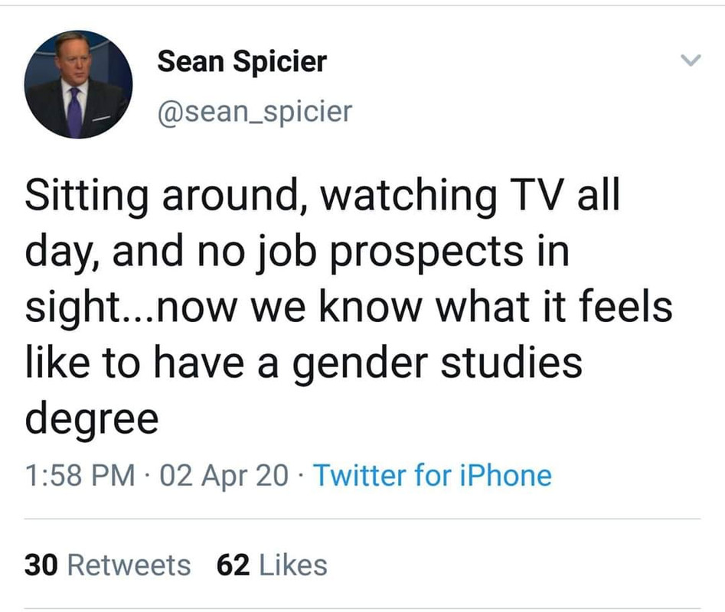Click the "Likes" label

pos(294,565)
